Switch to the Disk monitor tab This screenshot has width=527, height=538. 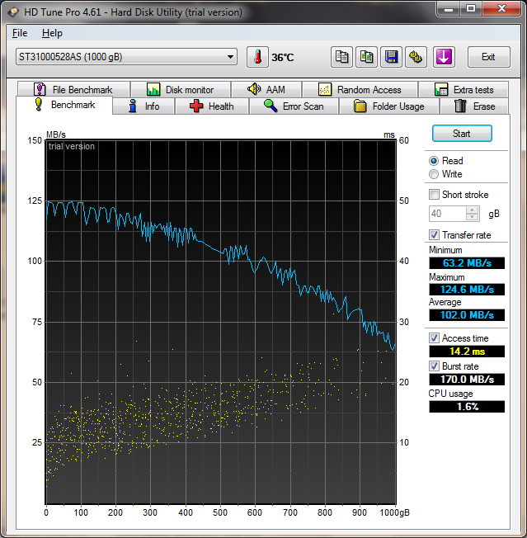point(180,90)
